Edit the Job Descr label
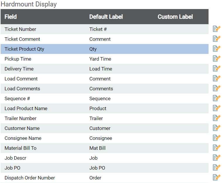 [x=216, y=158]
